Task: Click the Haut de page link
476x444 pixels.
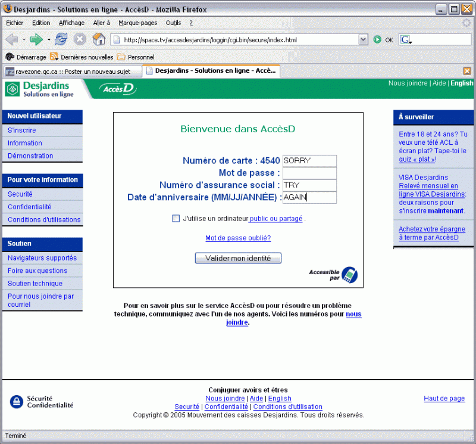Action: [x=444, y=398]
